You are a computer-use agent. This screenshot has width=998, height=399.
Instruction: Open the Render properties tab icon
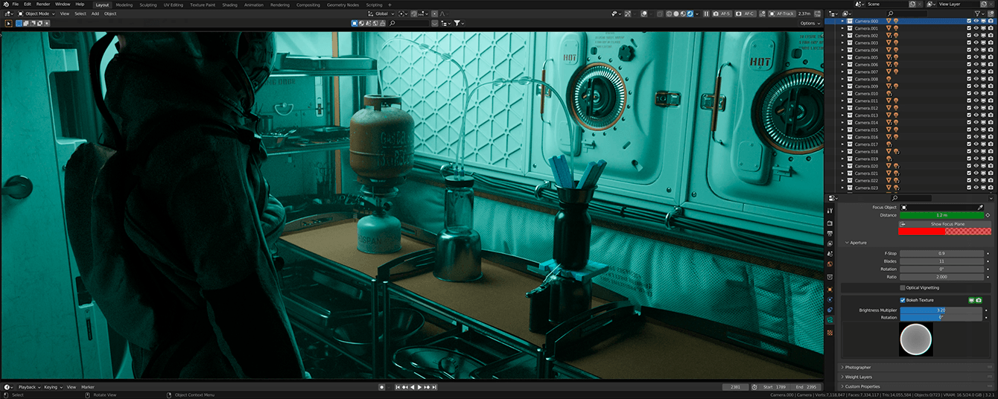830,222
